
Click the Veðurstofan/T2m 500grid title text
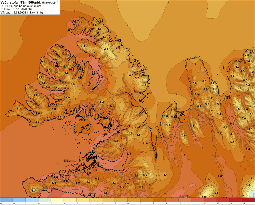pyautogui.click(x=21, y=3)
